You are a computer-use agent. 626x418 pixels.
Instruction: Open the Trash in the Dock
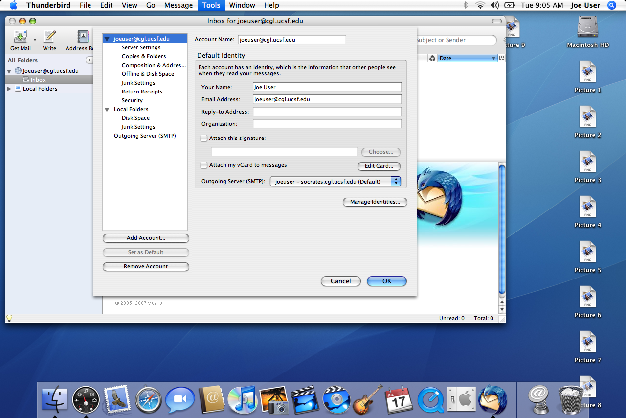click(x=570, y=400)
